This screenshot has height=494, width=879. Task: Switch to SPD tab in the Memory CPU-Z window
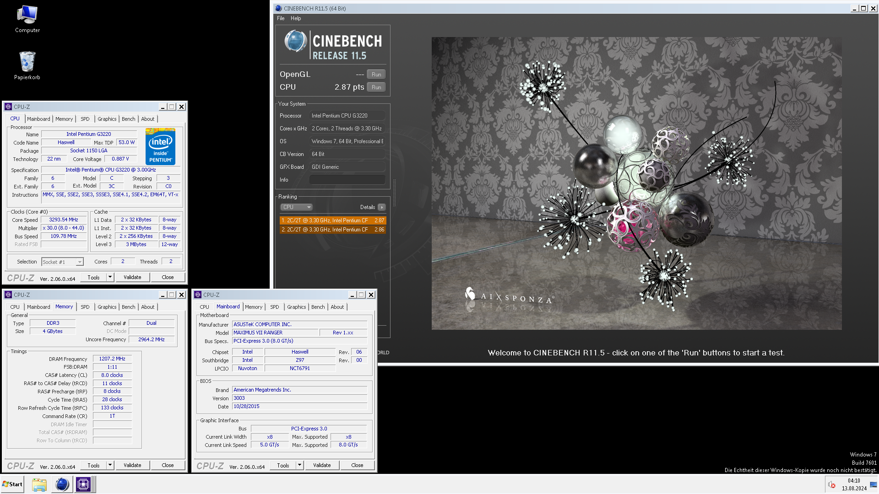click(85, 307)
